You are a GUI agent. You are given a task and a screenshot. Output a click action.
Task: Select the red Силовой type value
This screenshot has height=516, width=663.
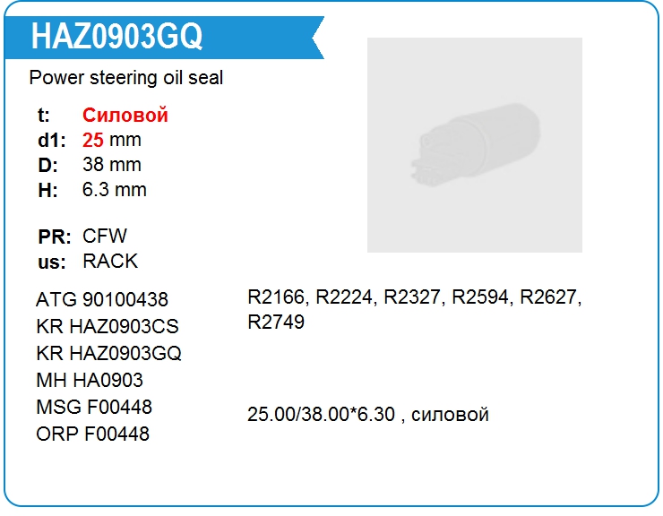125,115
